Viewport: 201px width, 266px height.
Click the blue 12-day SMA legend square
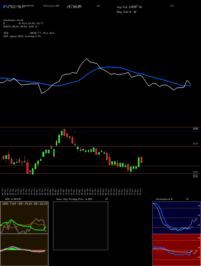click(x=4, y=7)
